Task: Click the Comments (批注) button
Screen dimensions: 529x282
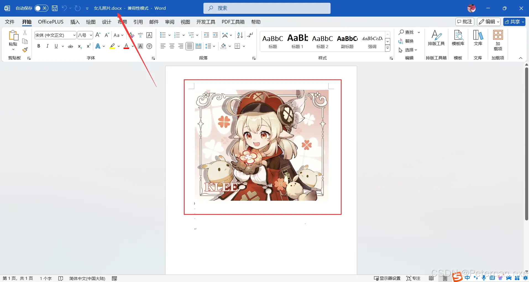Action: coord(465,22)
